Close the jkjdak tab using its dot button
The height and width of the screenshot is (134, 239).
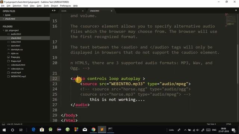83,11
